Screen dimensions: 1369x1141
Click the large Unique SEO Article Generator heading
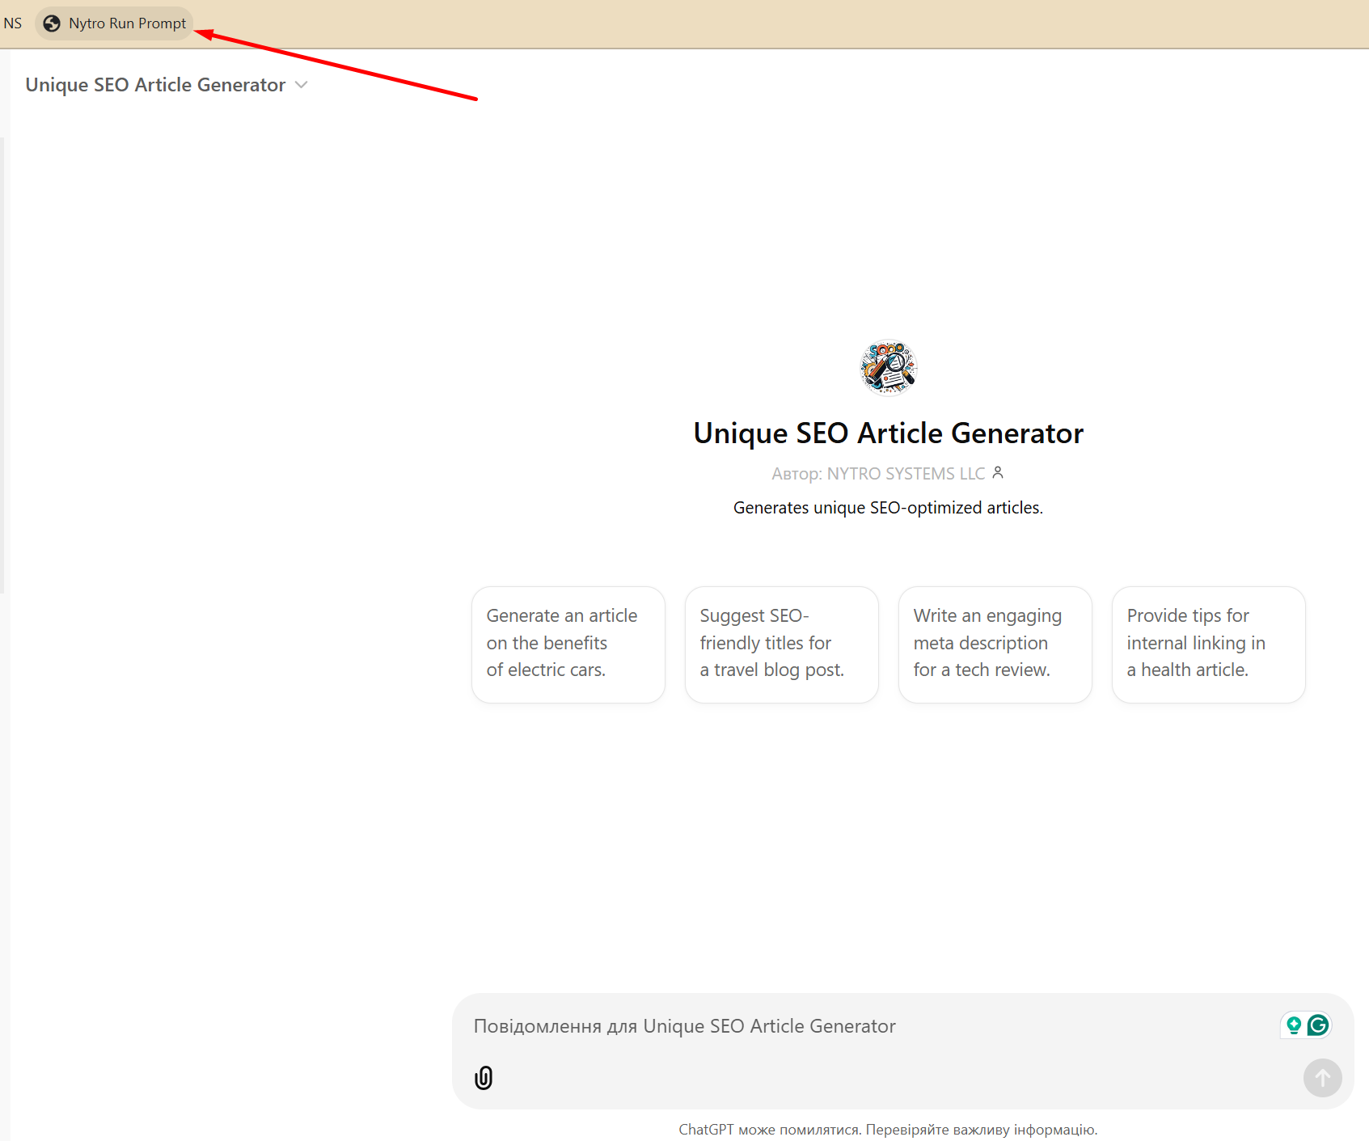coord(888,433)
